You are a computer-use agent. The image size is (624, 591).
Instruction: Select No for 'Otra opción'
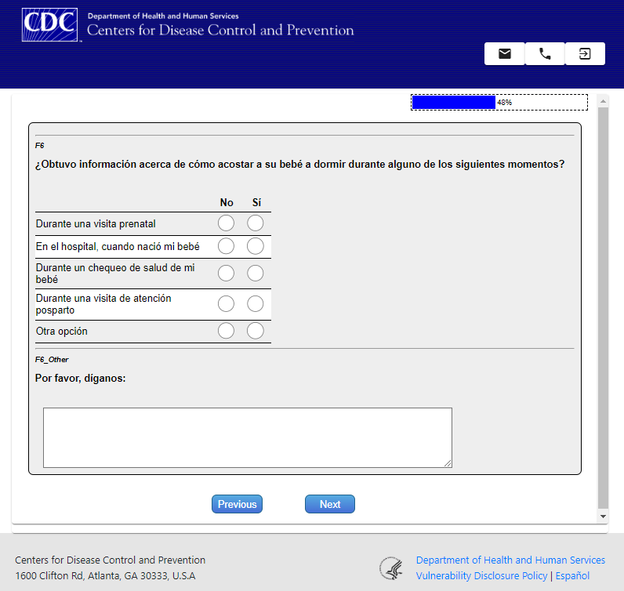(226, 331)
